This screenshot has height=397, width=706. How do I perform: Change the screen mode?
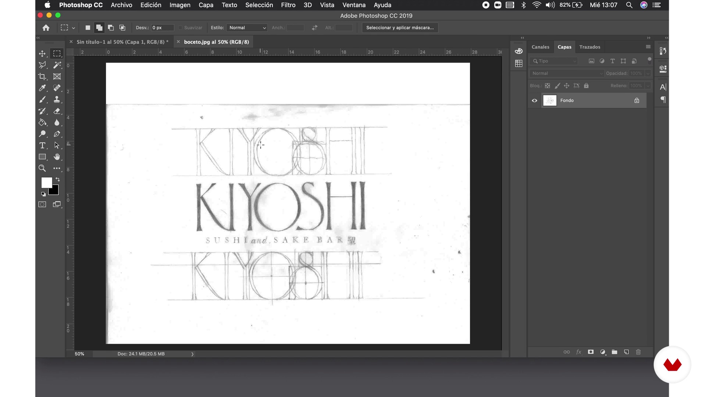[57, 204]
